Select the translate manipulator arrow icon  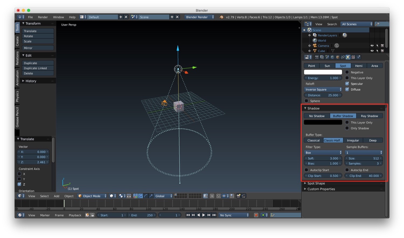(x=141, y=196)
